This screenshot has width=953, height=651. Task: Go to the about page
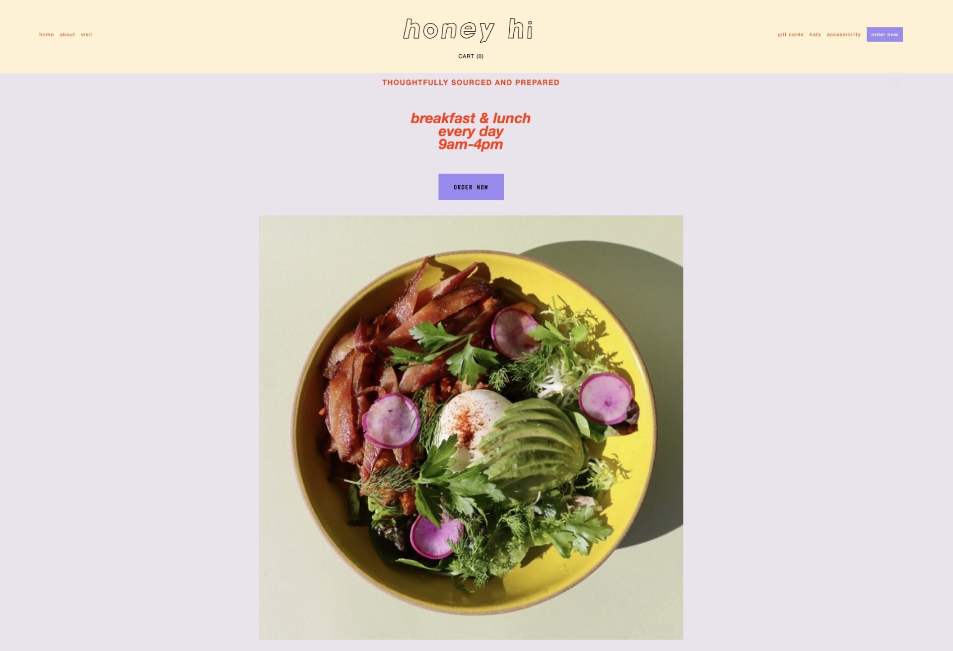[x=67, y=35]
